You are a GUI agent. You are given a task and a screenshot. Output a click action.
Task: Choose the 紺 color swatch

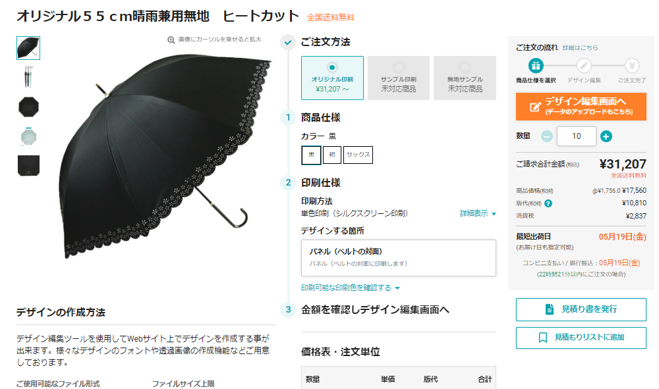[332, 155]
